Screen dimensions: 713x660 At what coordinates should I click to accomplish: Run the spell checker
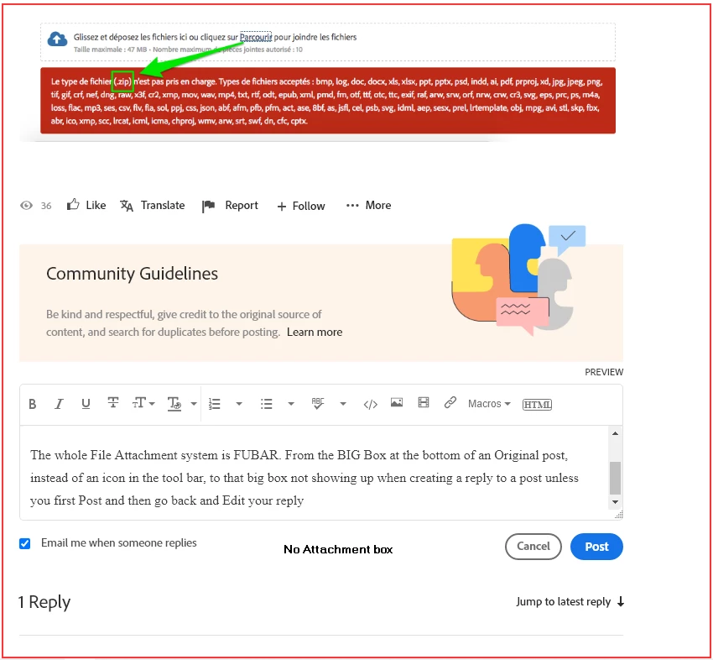(x=318, y=403)
